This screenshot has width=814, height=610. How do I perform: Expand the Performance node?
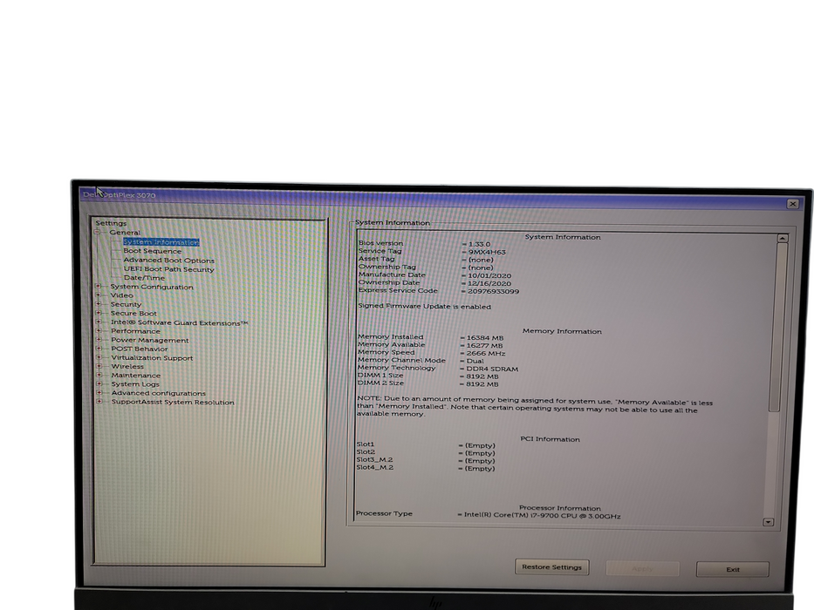pos(99,331)
